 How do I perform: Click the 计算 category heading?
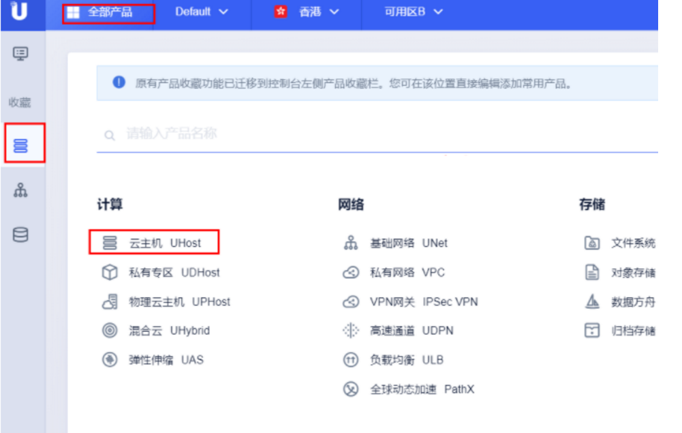[110, 204]
